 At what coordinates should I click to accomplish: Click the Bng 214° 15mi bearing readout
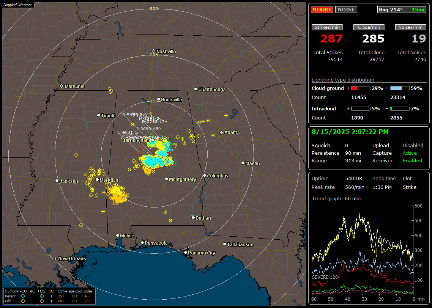point(402,9)
